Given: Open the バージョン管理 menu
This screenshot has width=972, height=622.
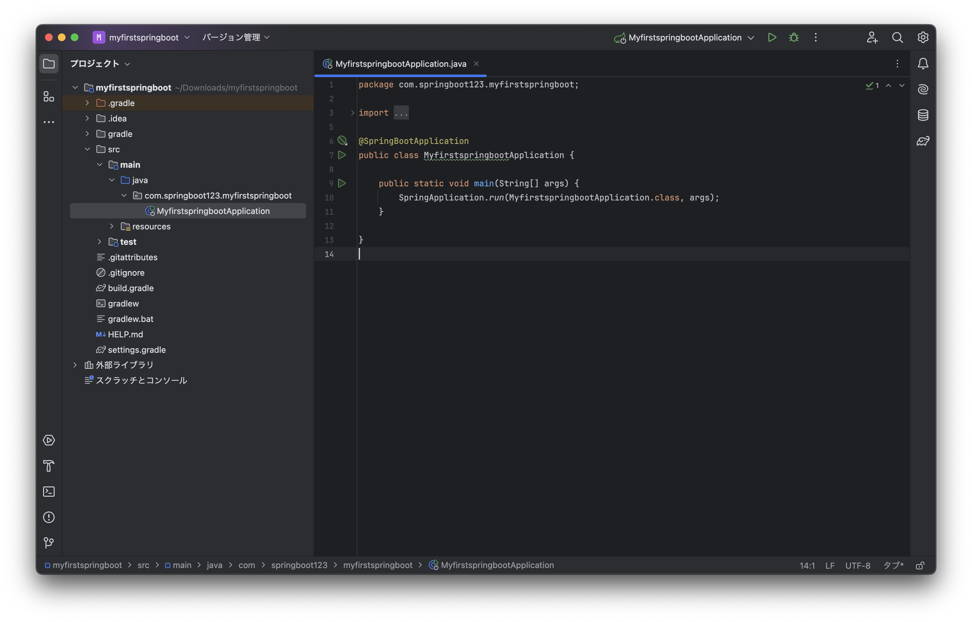Looking at the screenshot, I should pos(236,38).
